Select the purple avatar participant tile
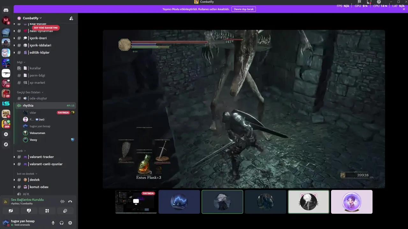 (352, 202)
